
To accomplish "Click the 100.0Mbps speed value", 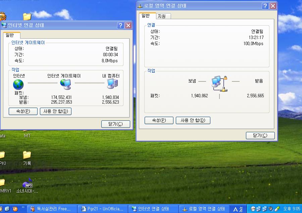I will click(x=253, y=43).
